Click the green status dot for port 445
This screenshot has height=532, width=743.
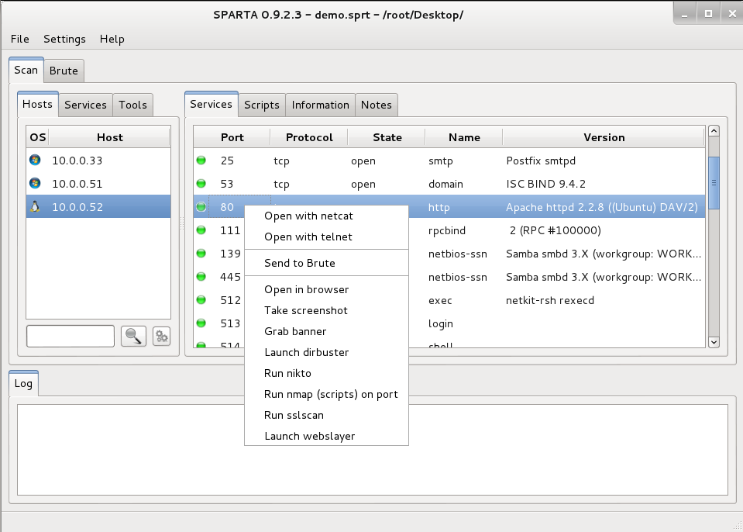[201, 277]
